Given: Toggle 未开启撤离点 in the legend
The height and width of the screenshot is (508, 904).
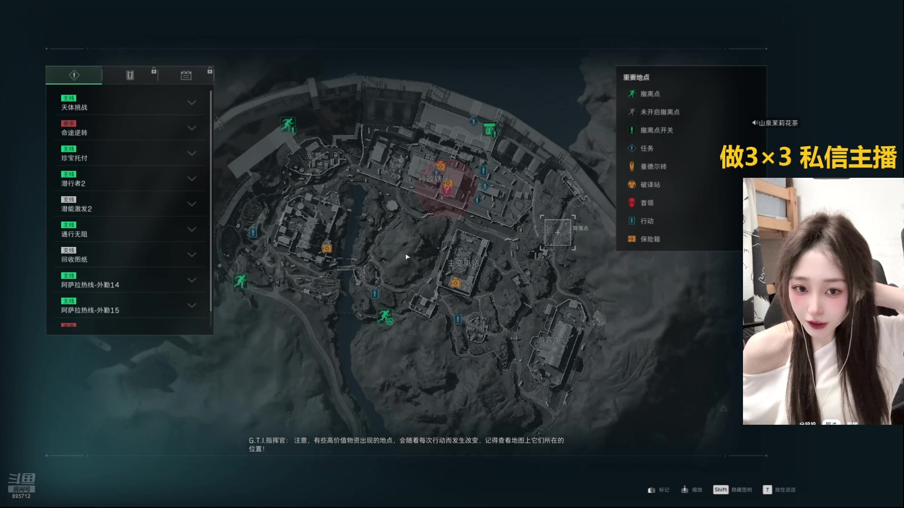Looking at the screenshot, I should [x=654, y=112].
